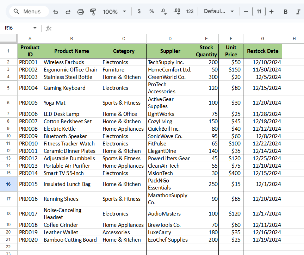
Task: Click the Category header cell
Action: point(124,51)
